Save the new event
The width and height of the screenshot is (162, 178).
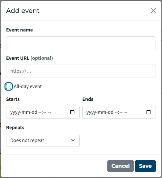145,166
